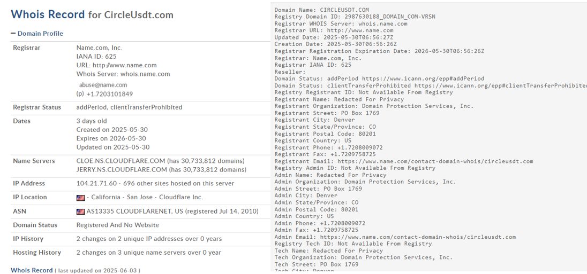Click the 'Whois Record for CircleUsdt.com' heading
The width and height of the screenshot is (587, 274).
pyautogui.click(x=92, y=14)
